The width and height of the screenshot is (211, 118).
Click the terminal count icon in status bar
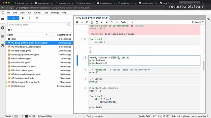[x=26, y=116]
